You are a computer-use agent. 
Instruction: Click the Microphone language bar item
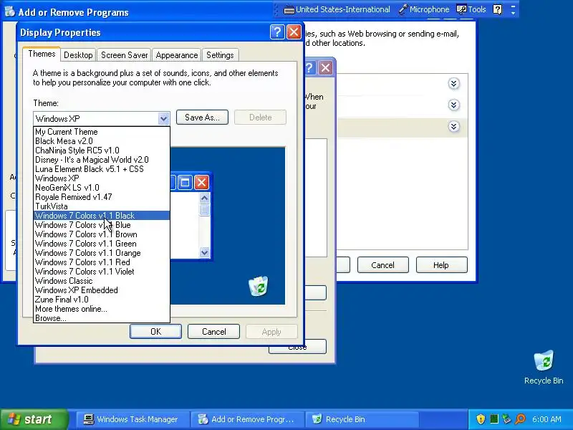[424, 9]
